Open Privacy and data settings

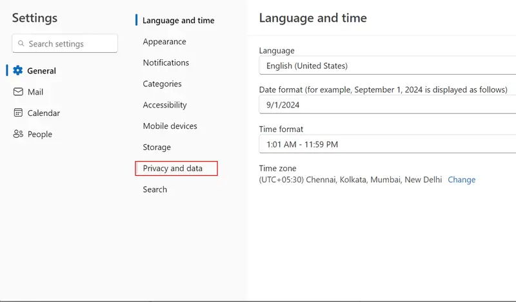(x=173, y=169)
